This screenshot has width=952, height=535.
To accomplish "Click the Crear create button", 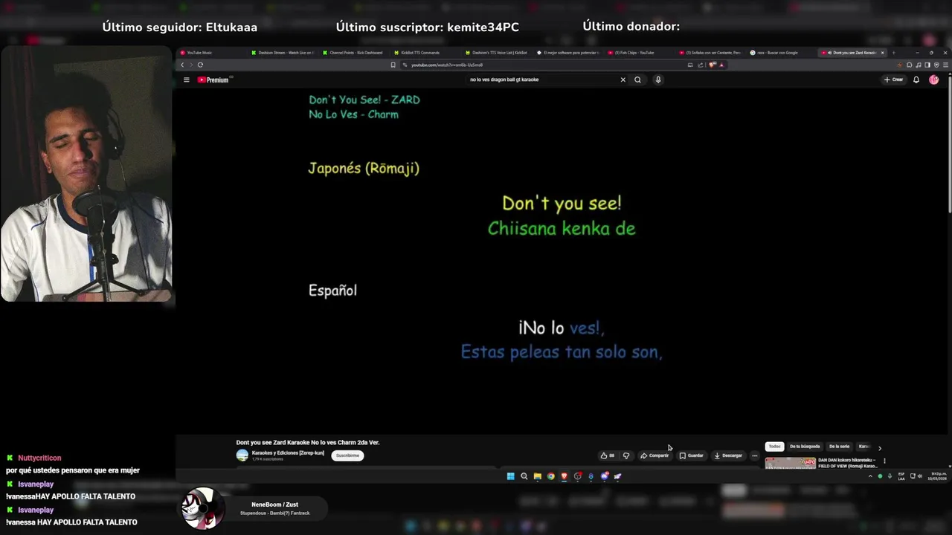I will pos(893,80).
